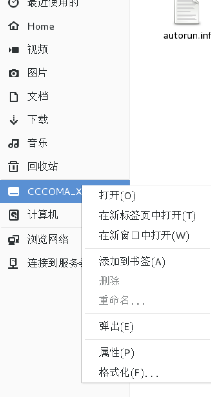The image size is (211, 397).
Task: Click the network icon beside 浏览网络
Action: pyautogui.click(x=14, y=240)
